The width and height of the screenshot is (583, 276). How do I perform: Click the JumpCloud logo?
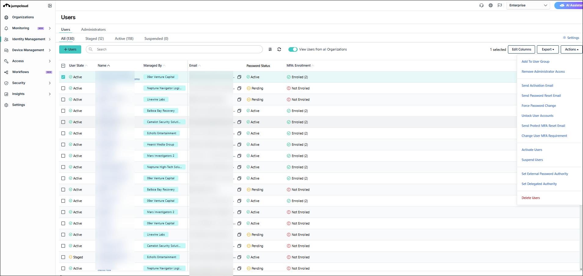16,6
